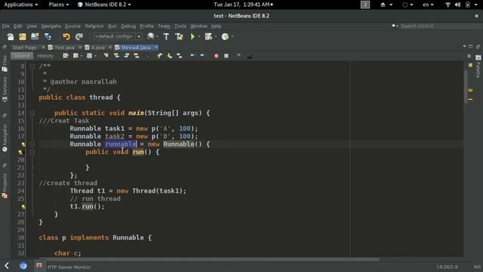Click the New File toolbar icon
This screenshot has height=272, width=483.
click(10, 37)
